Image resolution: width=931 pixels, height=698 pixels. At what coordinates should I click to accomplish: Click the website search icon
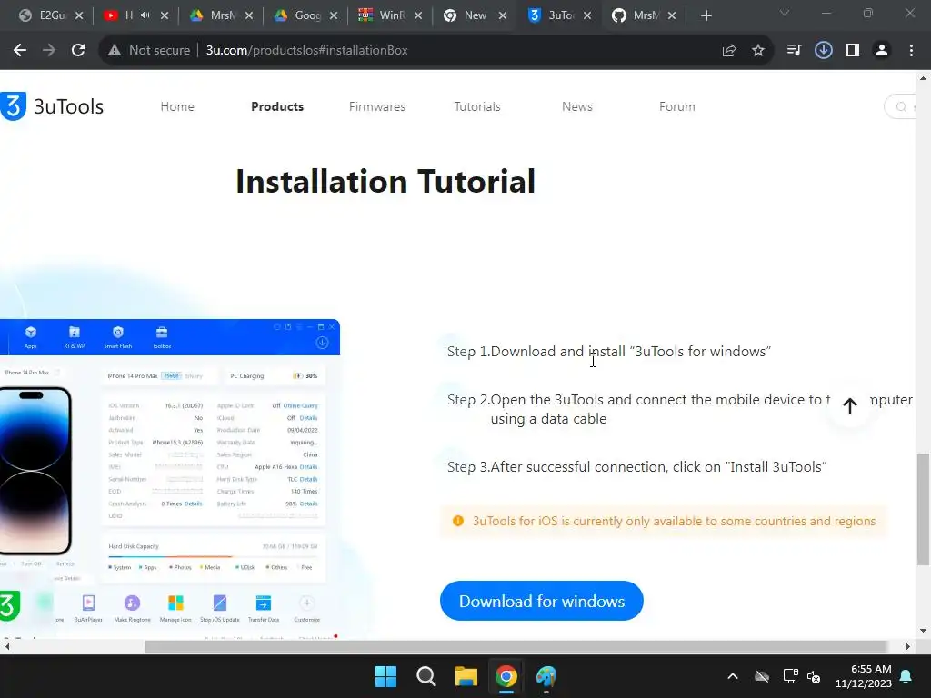pyautogui.click(x=901, y=107)
